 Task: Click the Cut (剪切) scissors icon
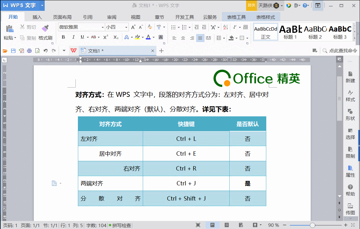point(22,27)
